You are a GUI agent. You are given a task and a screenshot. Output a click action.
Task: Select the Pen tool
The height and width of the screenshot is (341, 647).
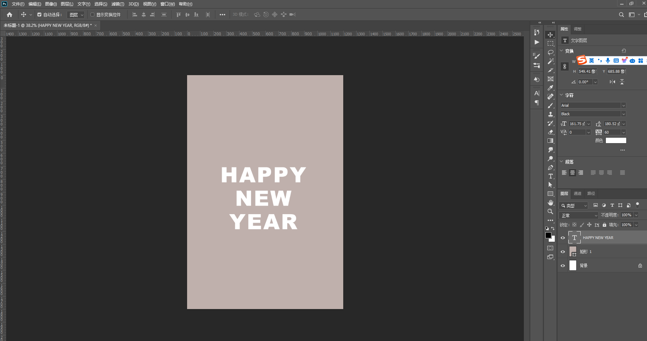tap(550, 167)
